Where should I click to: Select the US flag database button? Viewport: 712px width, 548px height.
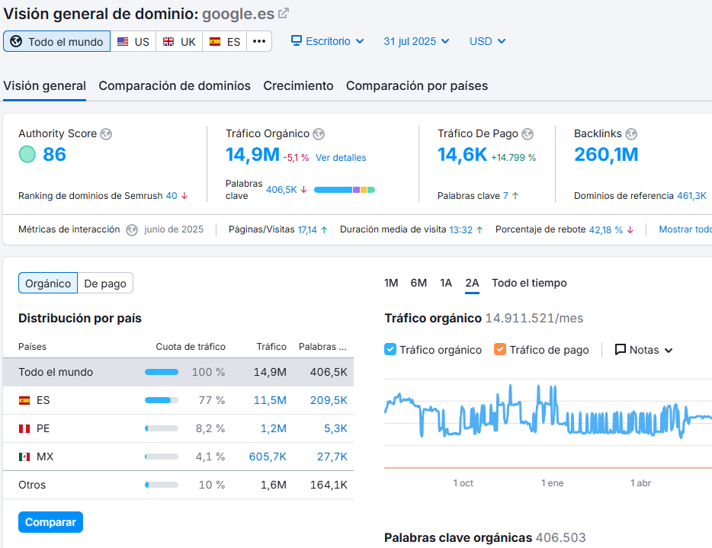click(133, 42)
